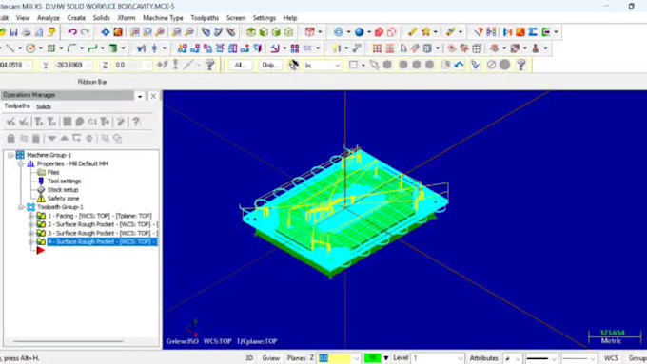Open the Level number dropdown
The width and height of the screenshot is (647, 364).
[461, 358]
